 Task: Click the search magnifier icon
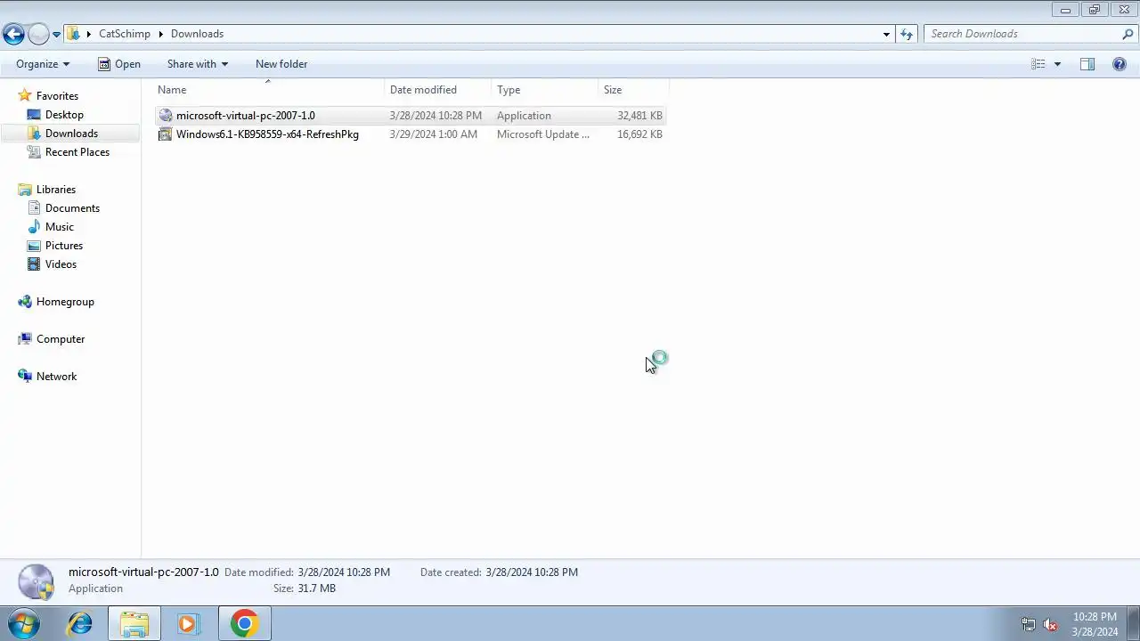(1128, 34)
